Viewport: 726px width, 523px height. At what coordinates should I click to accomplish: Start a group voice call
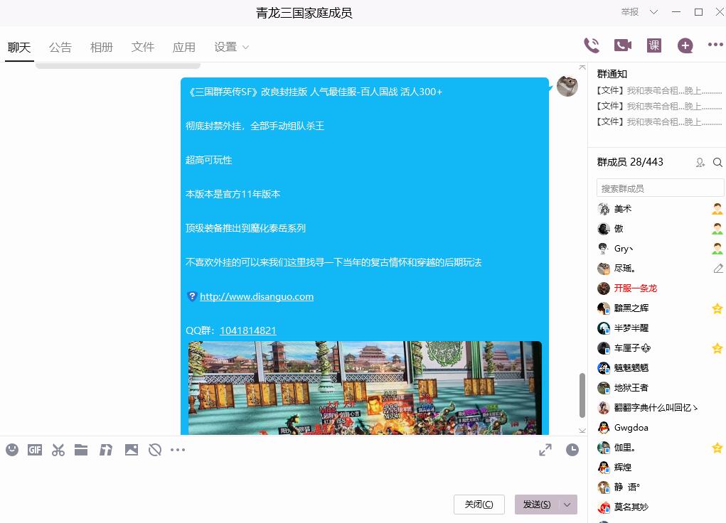592,45
